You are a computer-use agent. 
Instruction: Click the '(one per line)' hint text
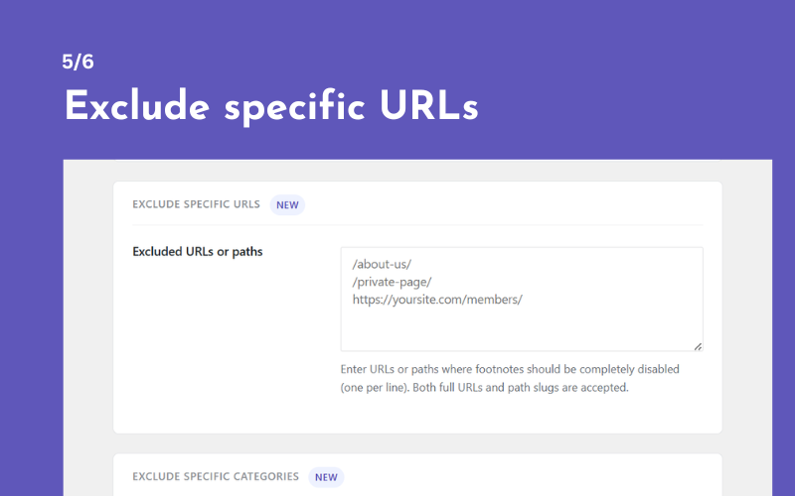(x=375, y=388)
